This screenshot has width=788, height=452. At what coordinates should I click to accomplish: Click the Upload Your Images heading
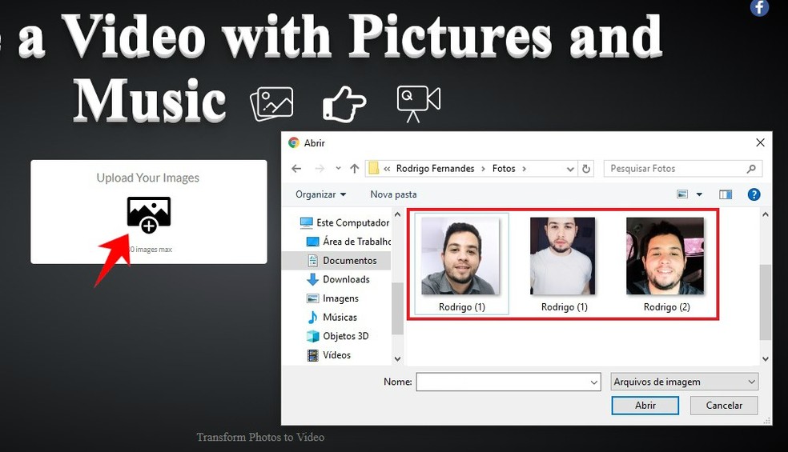point(147,178)
